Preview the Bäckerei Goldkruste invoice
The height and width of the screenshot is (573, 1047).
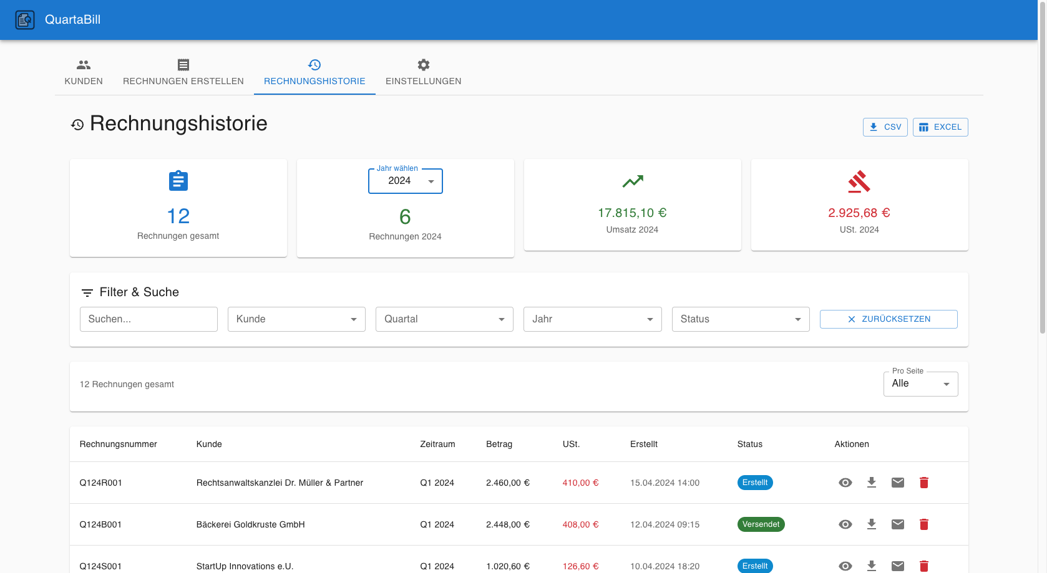coord(845,524)
